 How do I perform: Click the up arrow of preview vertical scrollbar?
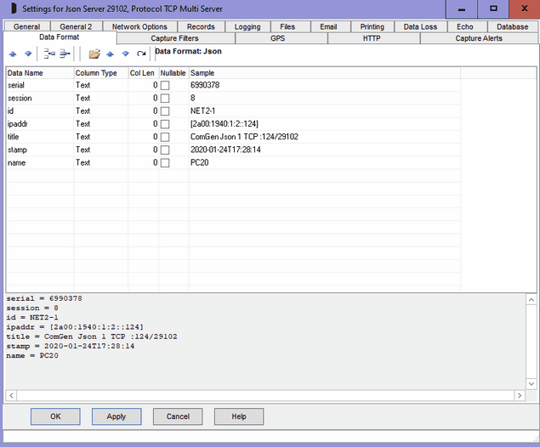(x=531, y=300)
